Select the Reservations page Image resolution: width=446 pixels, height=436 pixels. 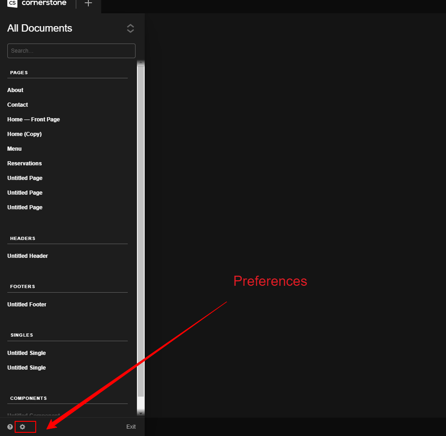tap(24, 163)
